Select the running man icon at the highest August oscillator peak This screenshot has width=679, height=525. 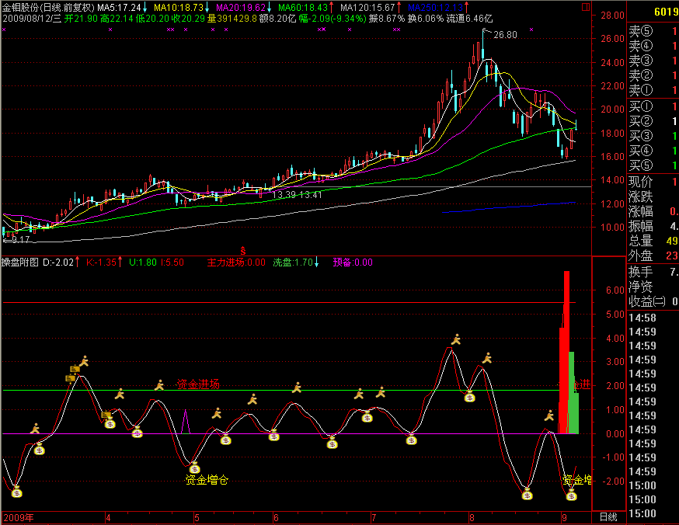click(457, 339)
